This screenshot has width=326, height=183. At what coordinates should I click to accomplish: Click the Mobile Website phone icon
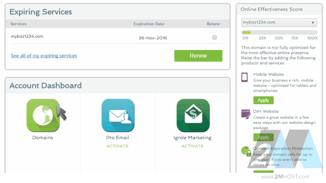(244, 77)
